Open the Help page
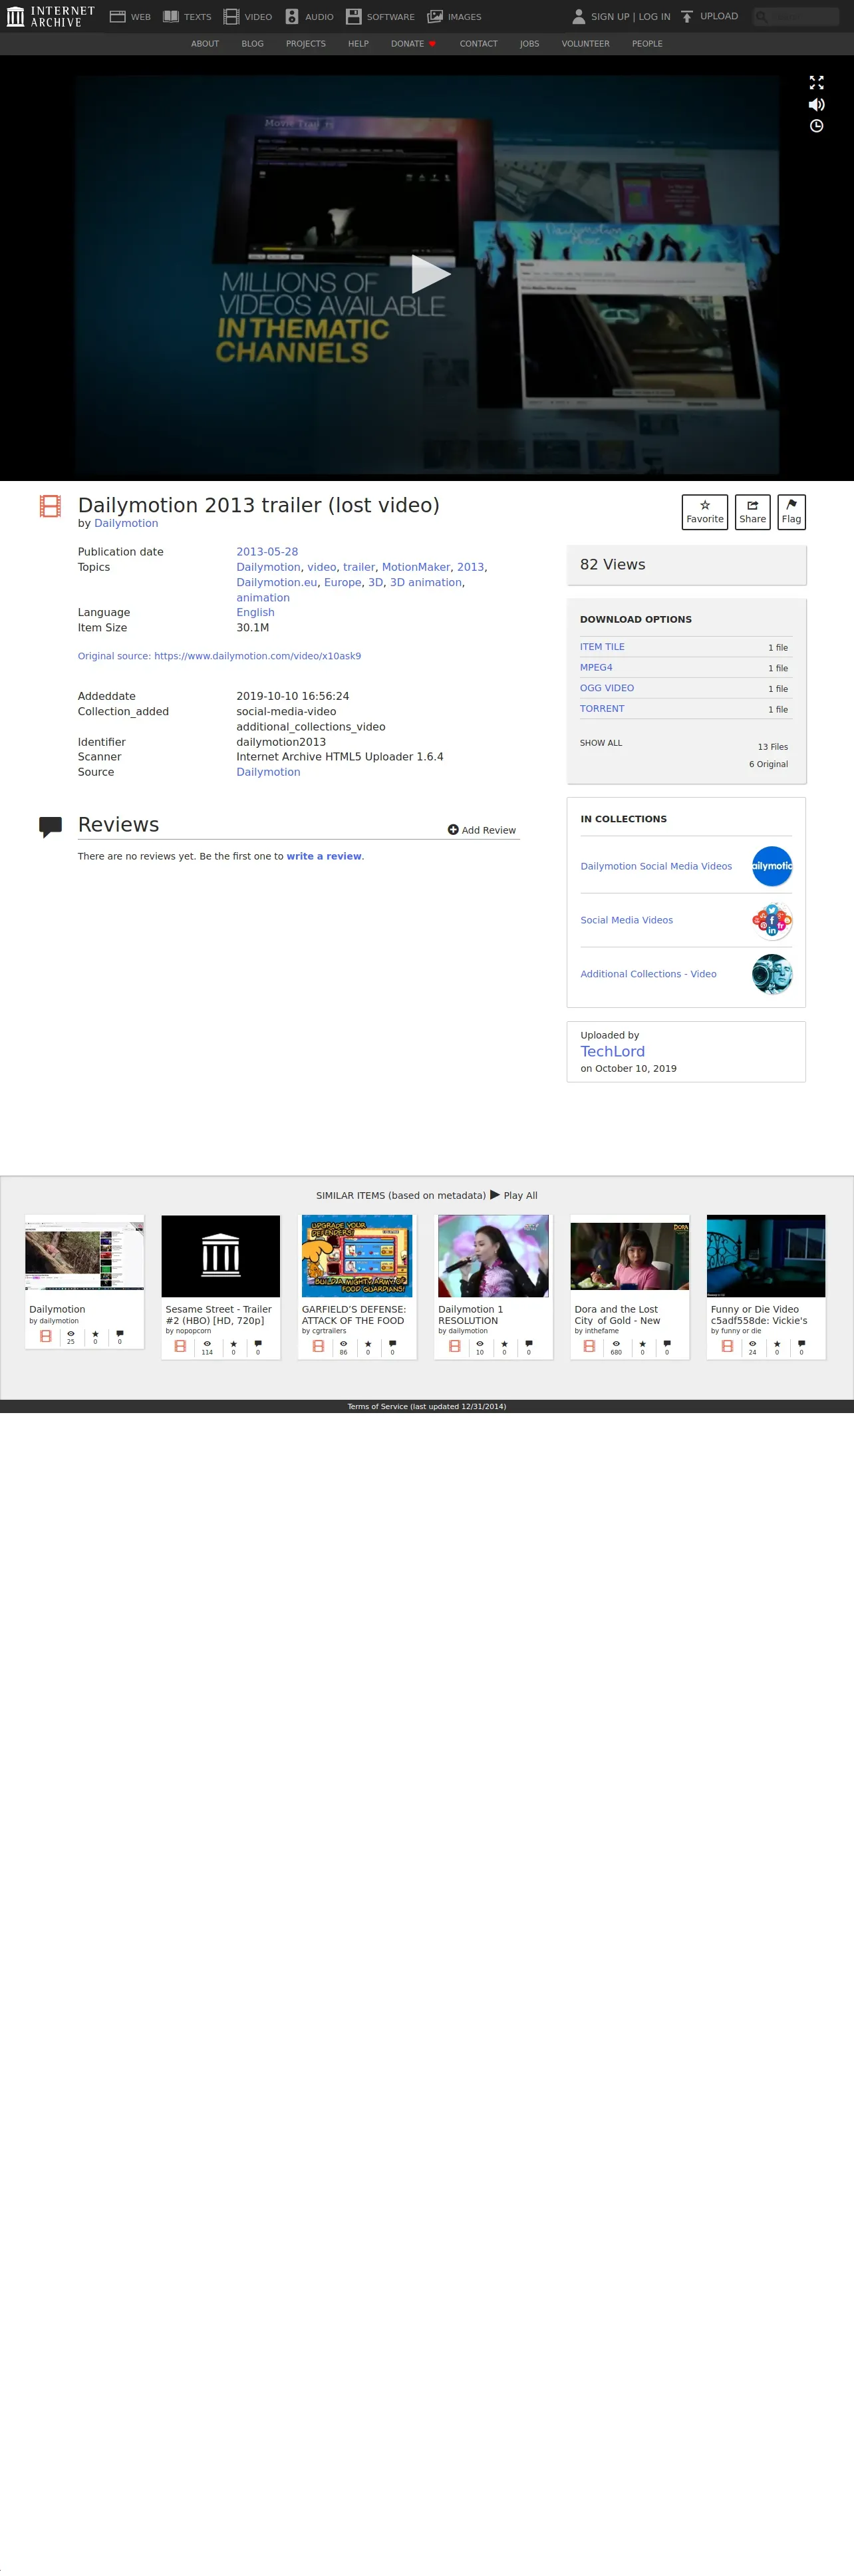 click(358, 44)
